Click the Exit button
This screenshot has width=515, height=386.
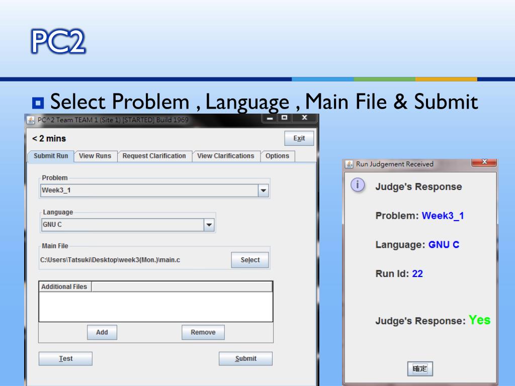299,138
